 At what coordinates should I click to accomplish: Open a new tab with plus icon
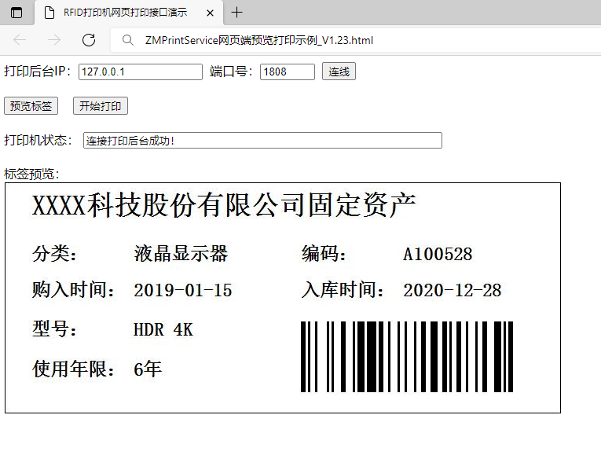click(x=237, y=13)
